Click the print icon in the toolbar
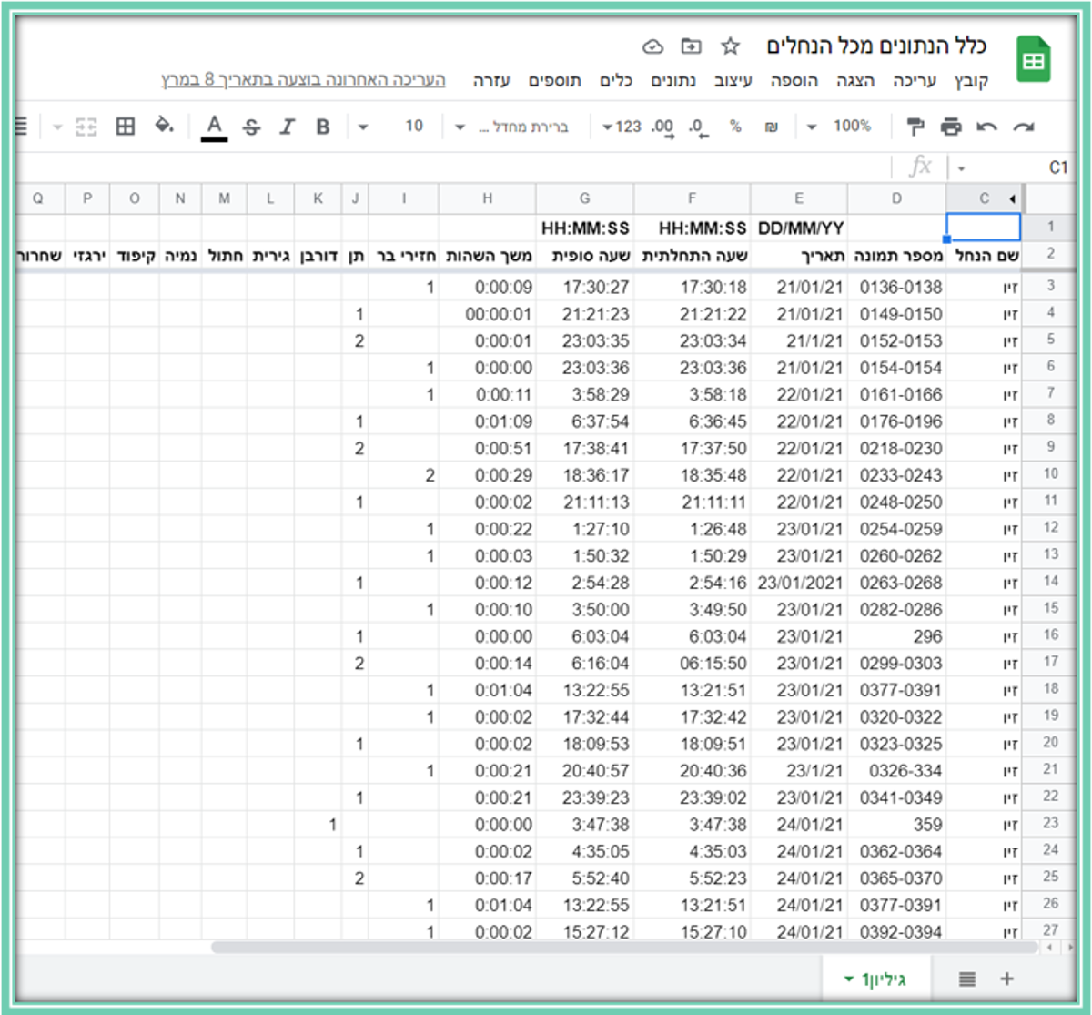This screenshot has width=1092, height=1015. 951,127
